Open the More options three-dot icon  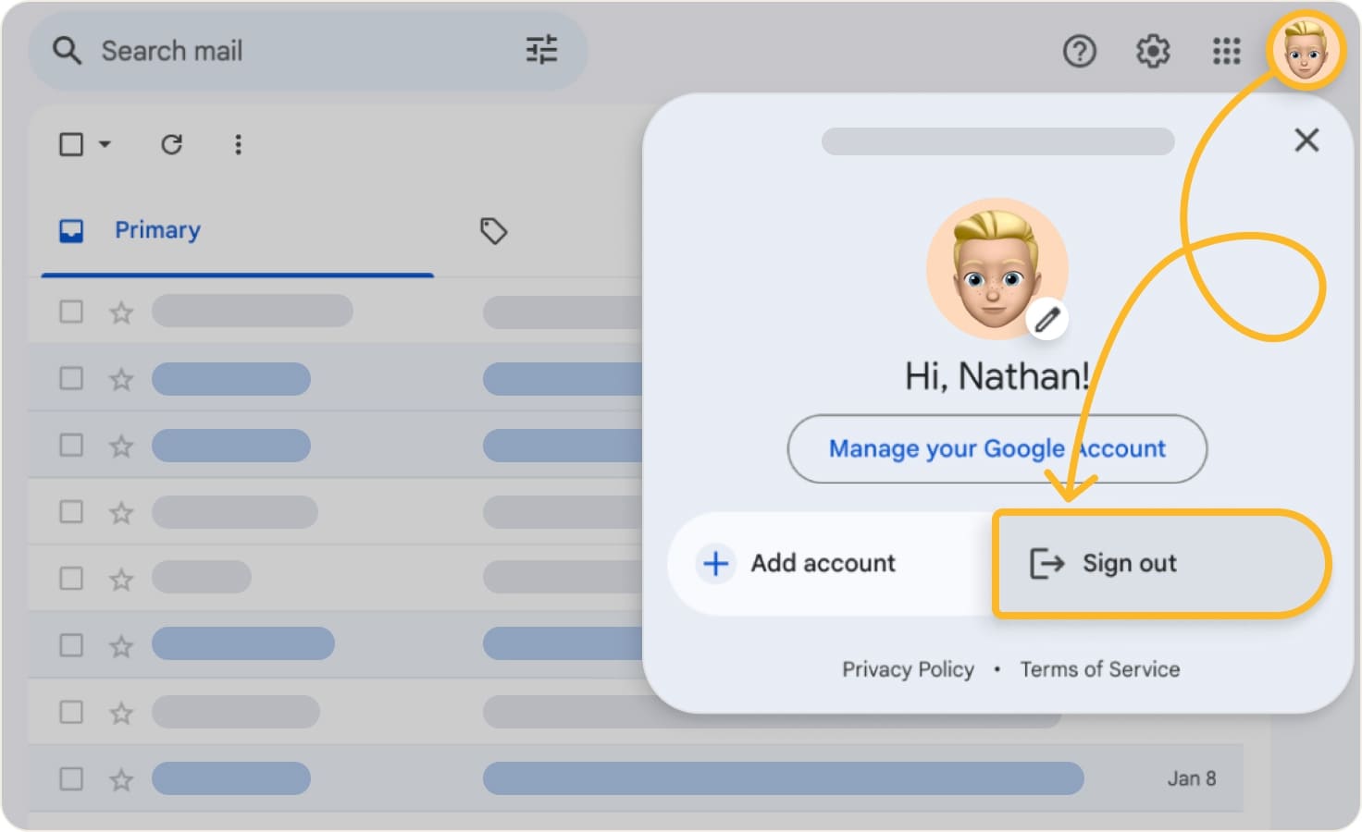click(x=239, y=144)
